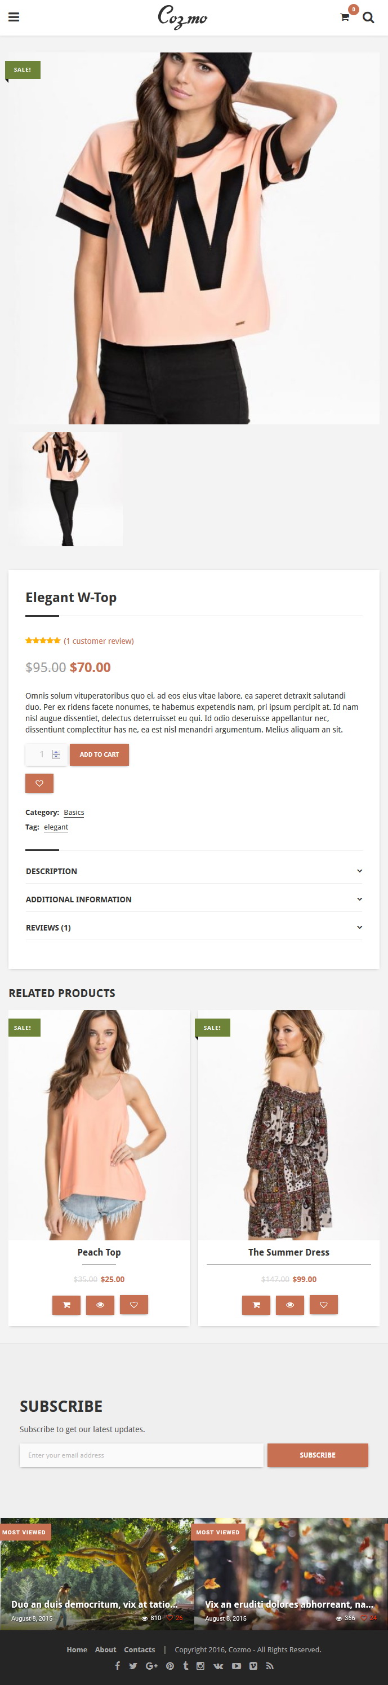Click the quantity stepper field
Viewport: 388px width, 1685px height.
click(x=44, y=754)
